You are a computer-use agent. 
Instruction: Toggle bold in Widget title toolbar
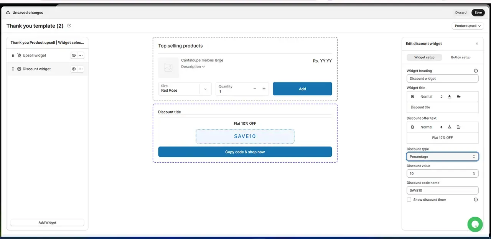tap(413, 97)
